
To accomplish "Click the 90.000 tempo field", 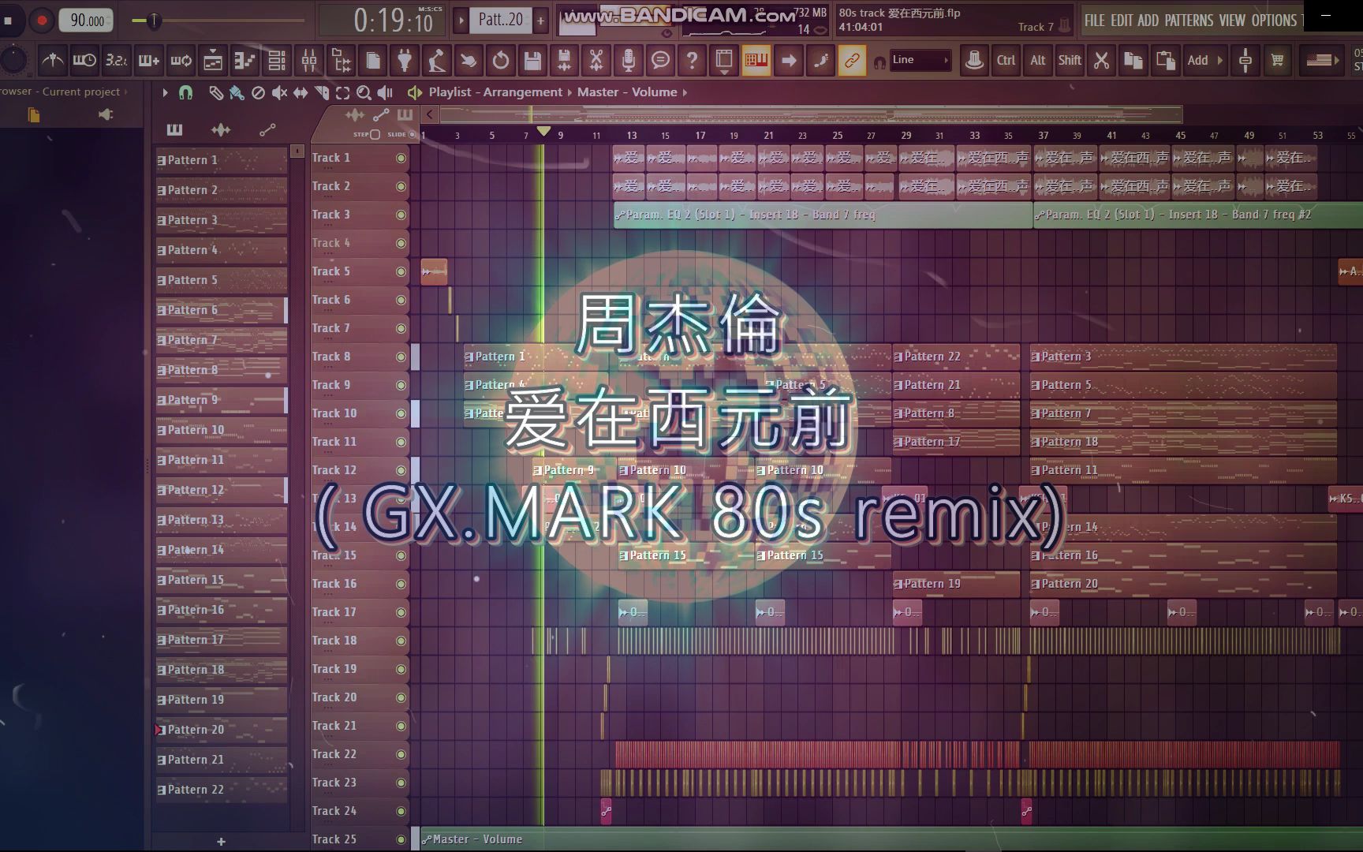I will pos(86,21).
